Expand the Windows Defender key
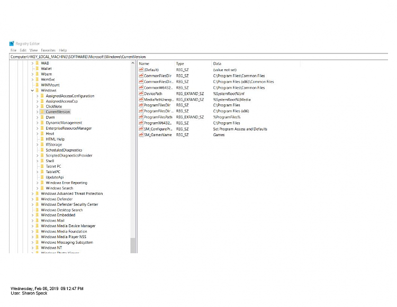Image resolution: width=397 pixels, height=307 pixels. (x=32, y=199)
